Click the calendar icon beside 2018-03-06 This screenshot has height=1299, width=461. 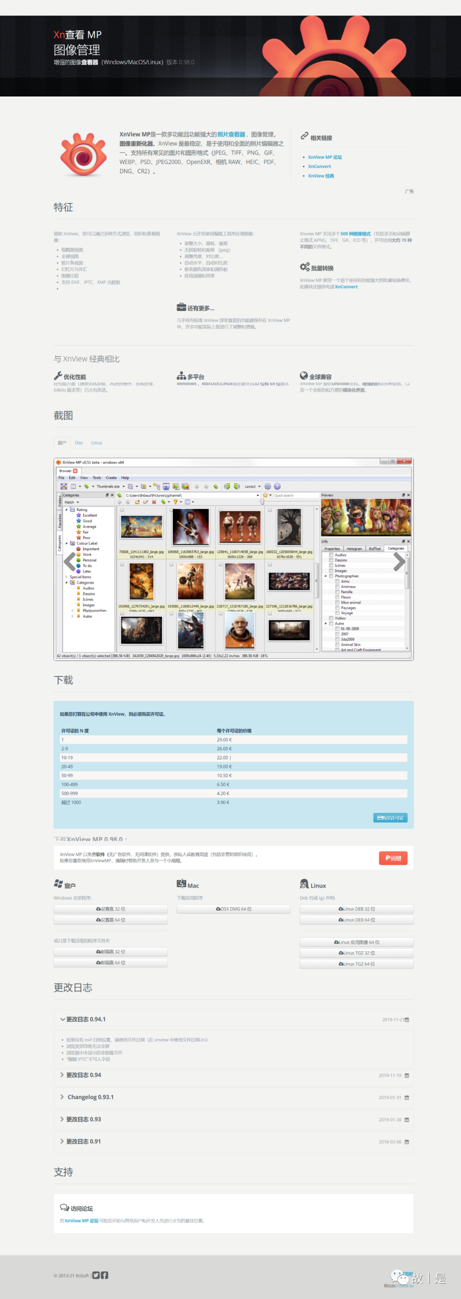coord(406,1142)
